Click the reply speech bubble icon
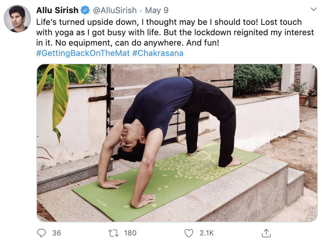 click(x=42, y=233)
